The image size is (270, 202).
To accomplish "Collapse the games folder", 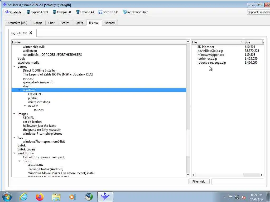I will tap(14, 67).
